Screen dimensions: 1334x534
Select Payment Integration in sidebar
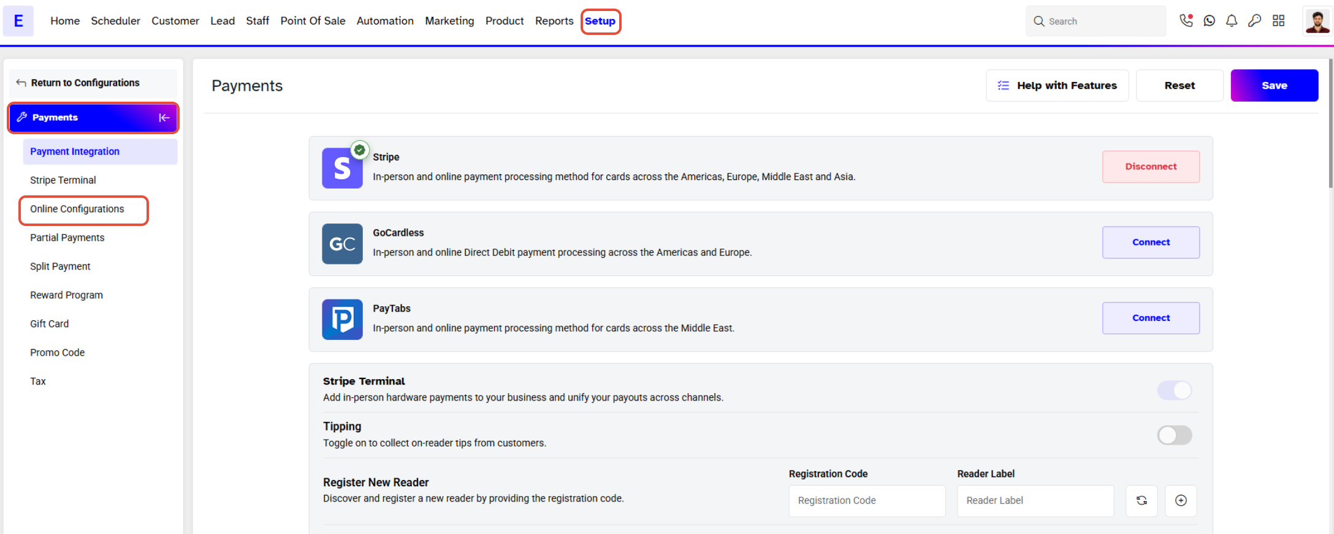coord(100,151)
